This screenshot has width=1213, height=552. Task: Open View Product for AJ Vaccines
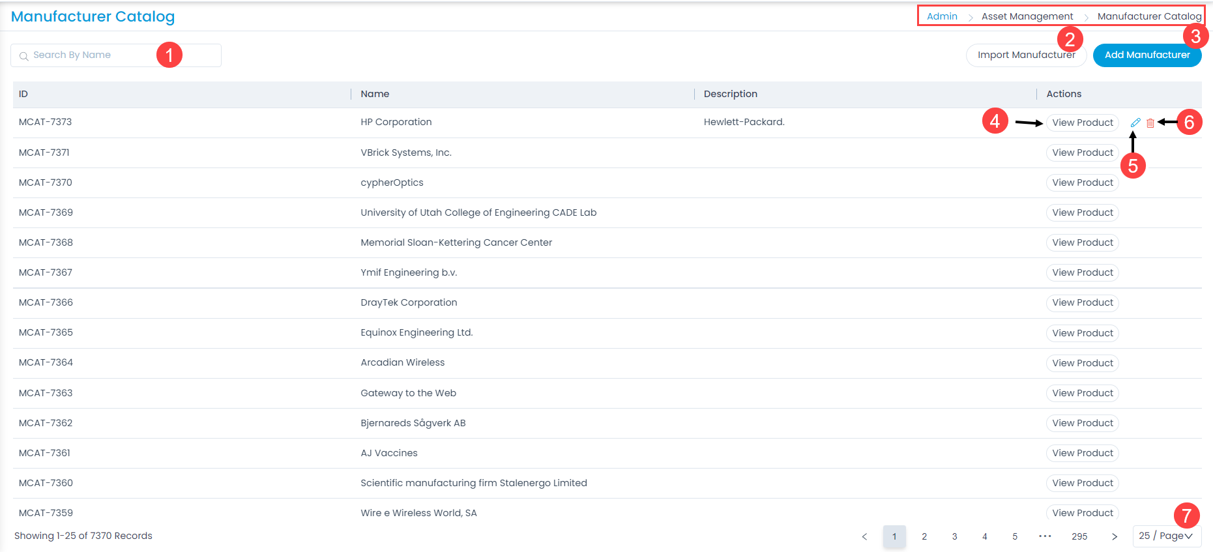[1082, 453]
